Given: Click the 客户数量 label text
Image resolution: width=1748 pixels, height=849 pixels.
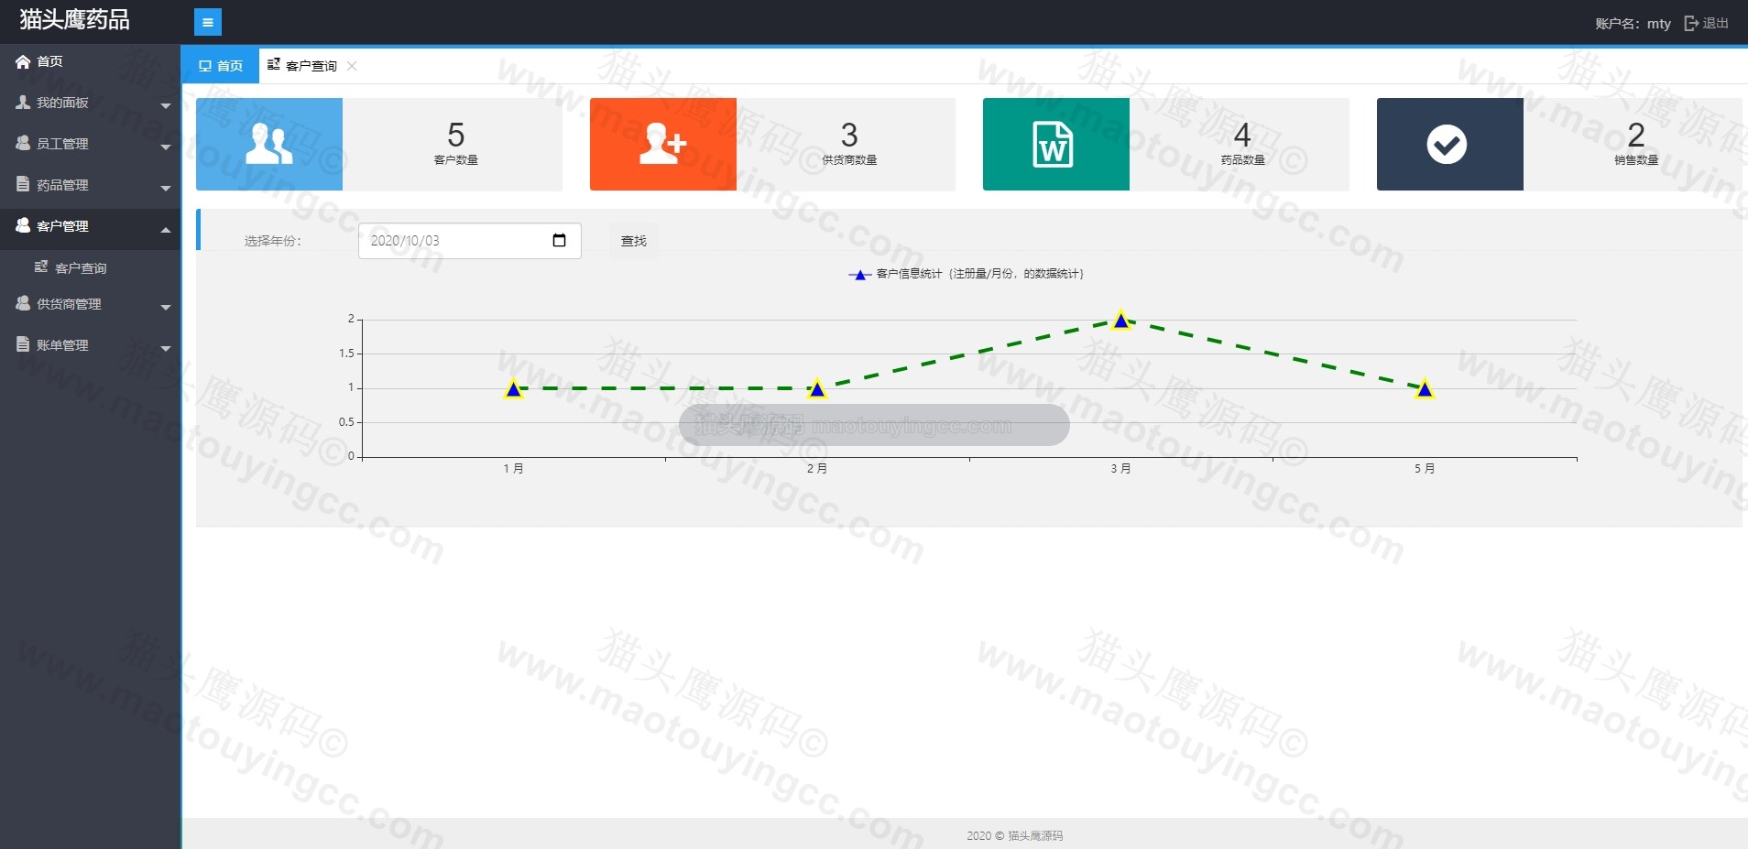Looking at the screenshot, I should (456, 160).
